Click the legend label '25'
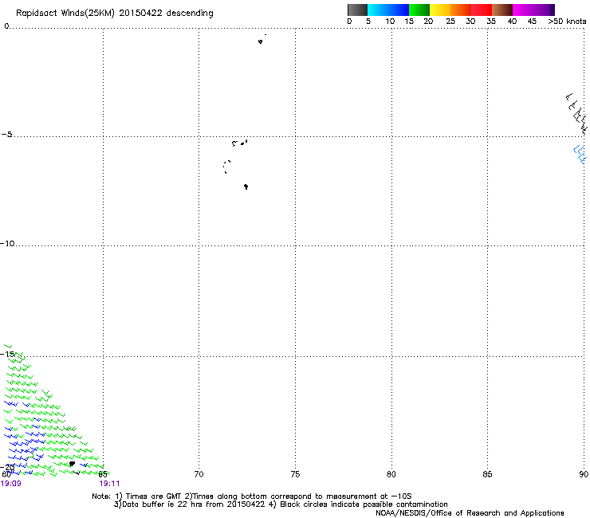The width and height of the screenshot is (590, 518). tap(450, 22)
